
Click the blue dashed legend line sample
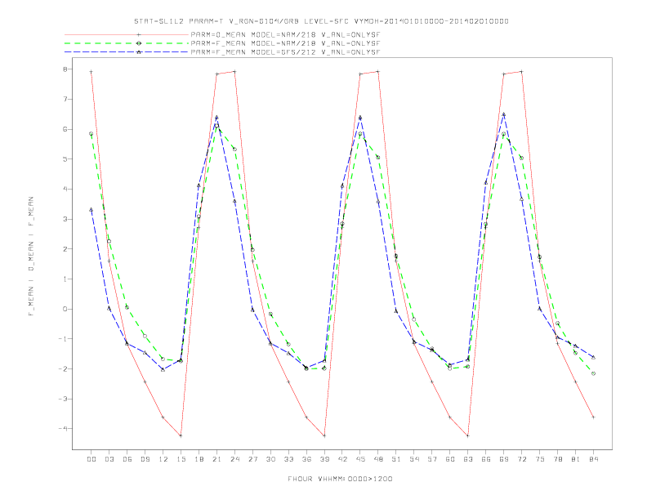[x=127, y=52]
